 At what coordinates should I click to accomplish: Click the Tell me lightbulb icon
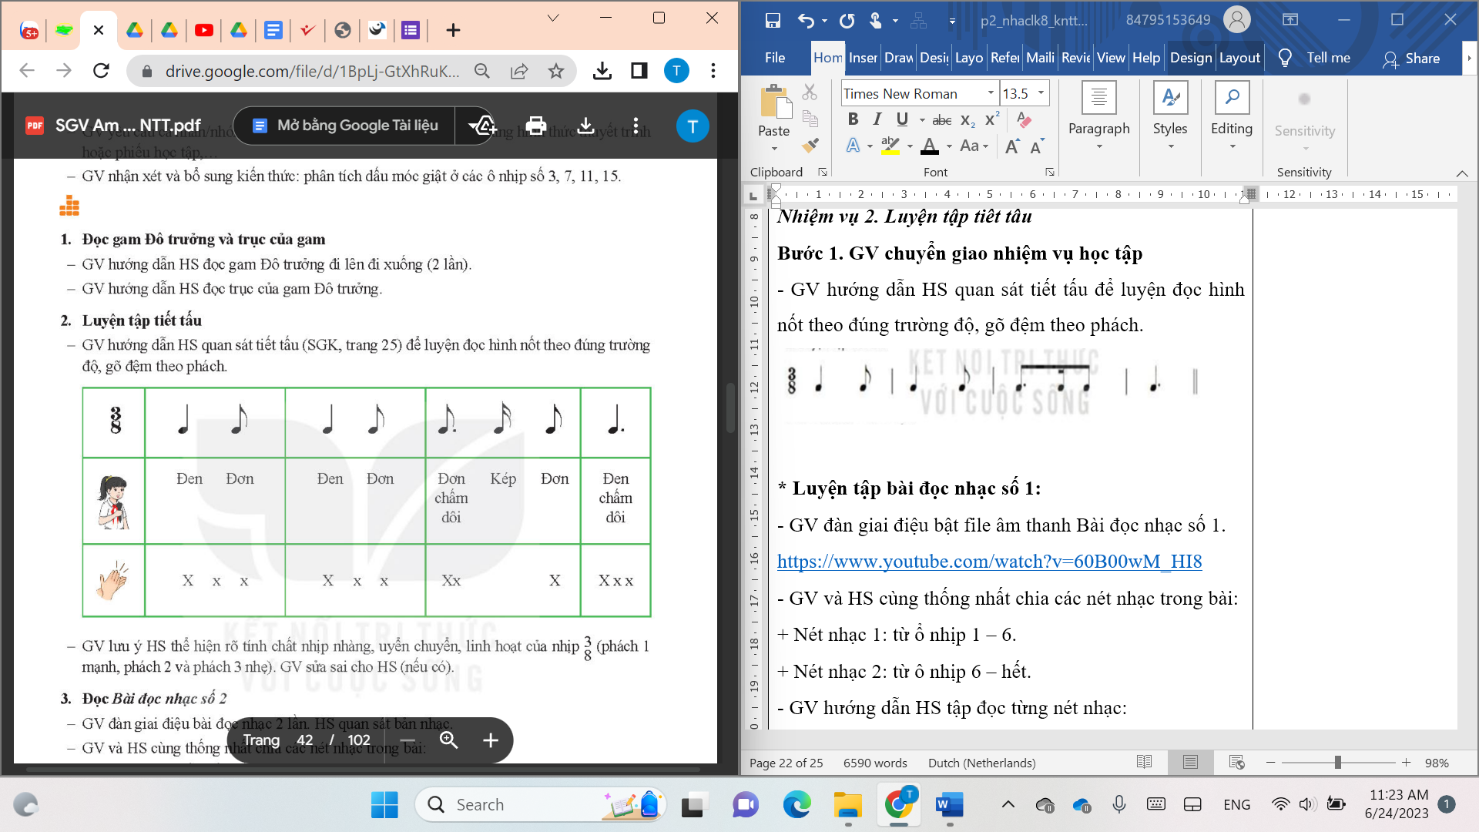coord(1285,58)
